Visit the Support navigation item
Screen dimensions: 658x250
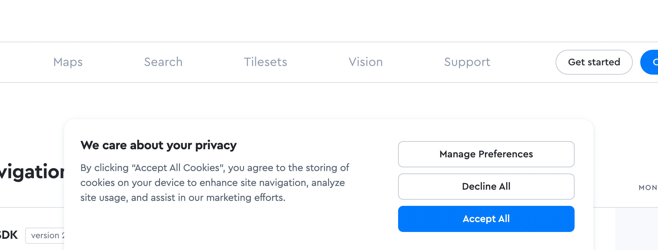click(467, 62)
